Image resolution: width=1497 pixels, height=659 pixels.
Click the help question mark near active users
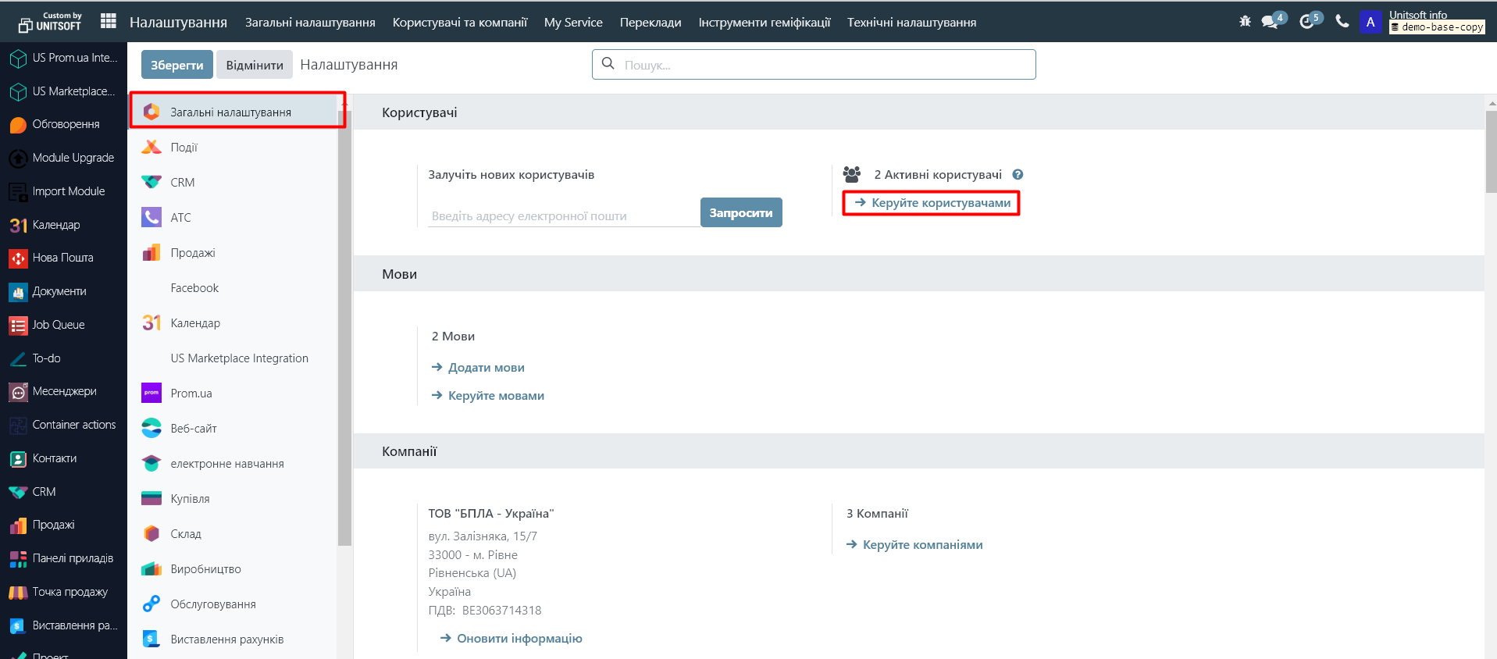pyautogui.click(x=1018, y=175)
